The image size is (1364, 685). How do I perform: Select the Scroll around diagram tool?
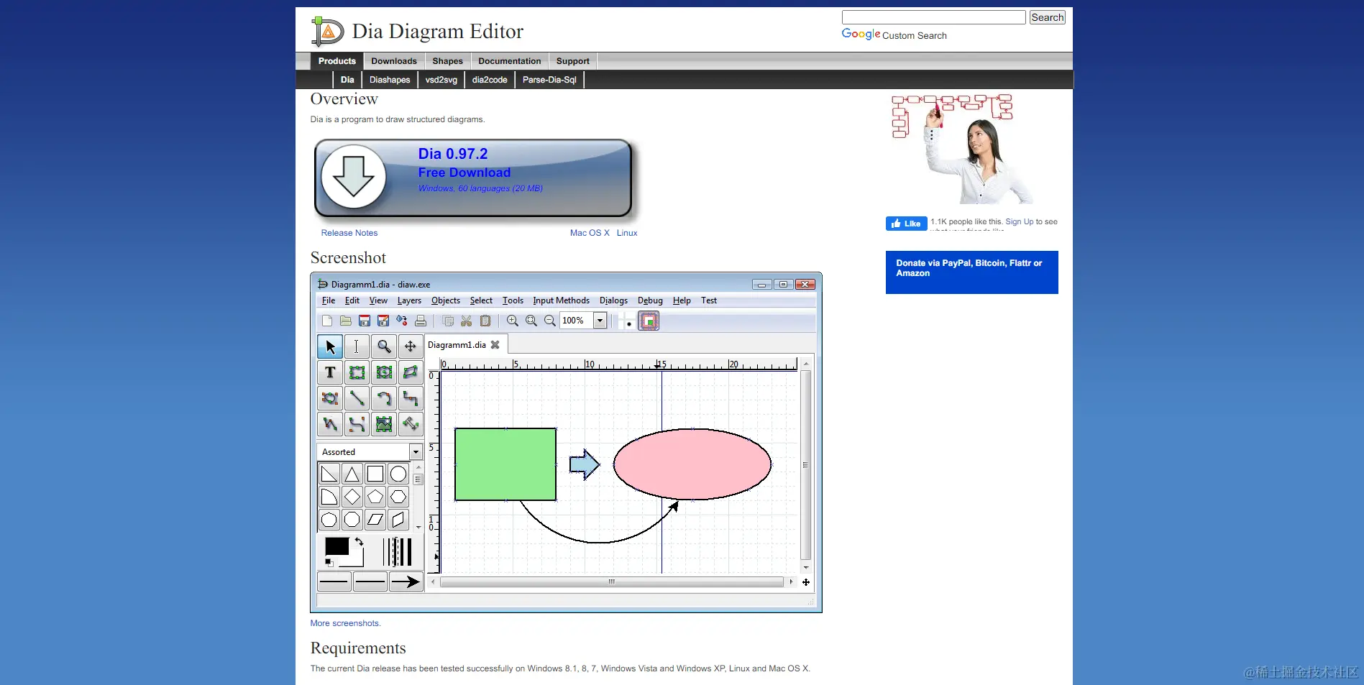pos(411,346)
